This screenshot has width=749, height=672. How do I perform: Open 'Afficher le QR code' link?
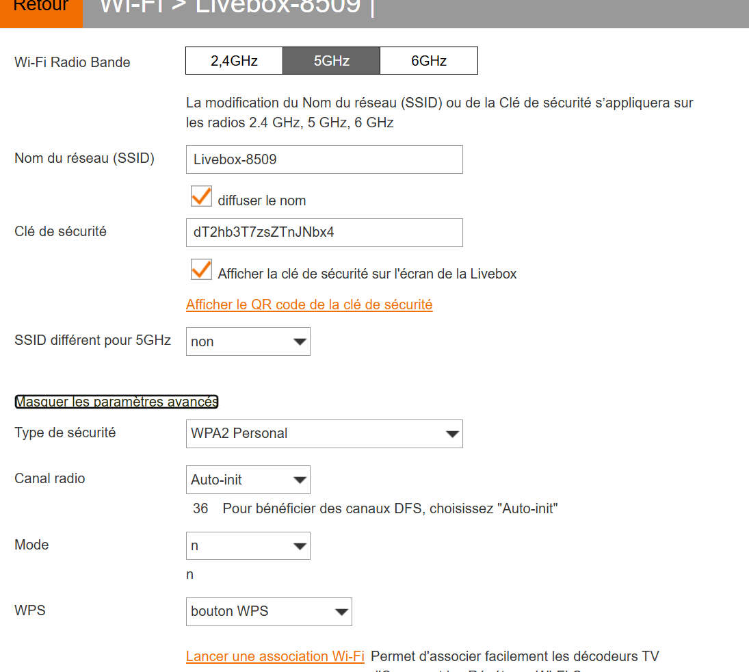(x=309, y=305)
